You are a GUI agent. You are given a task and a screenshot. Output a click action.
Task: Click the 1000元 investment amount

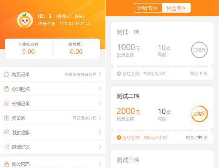coord(128,47)
